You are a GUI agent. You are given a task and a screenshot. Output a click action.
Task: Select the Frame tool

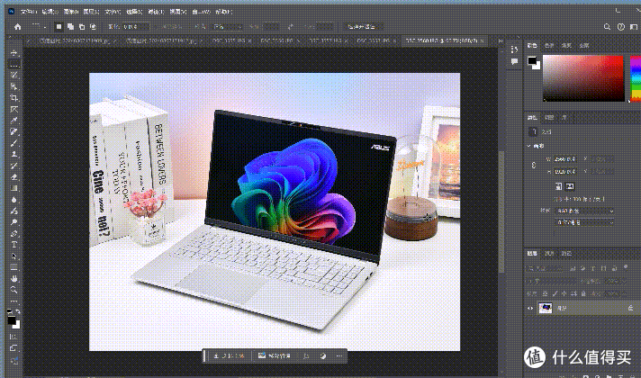[x=14, y=109]
